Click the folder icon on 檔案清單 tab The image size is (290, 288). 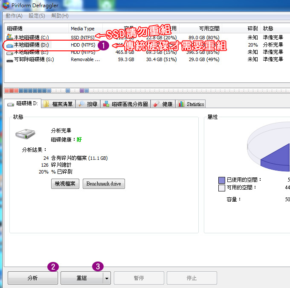[46, 104]
